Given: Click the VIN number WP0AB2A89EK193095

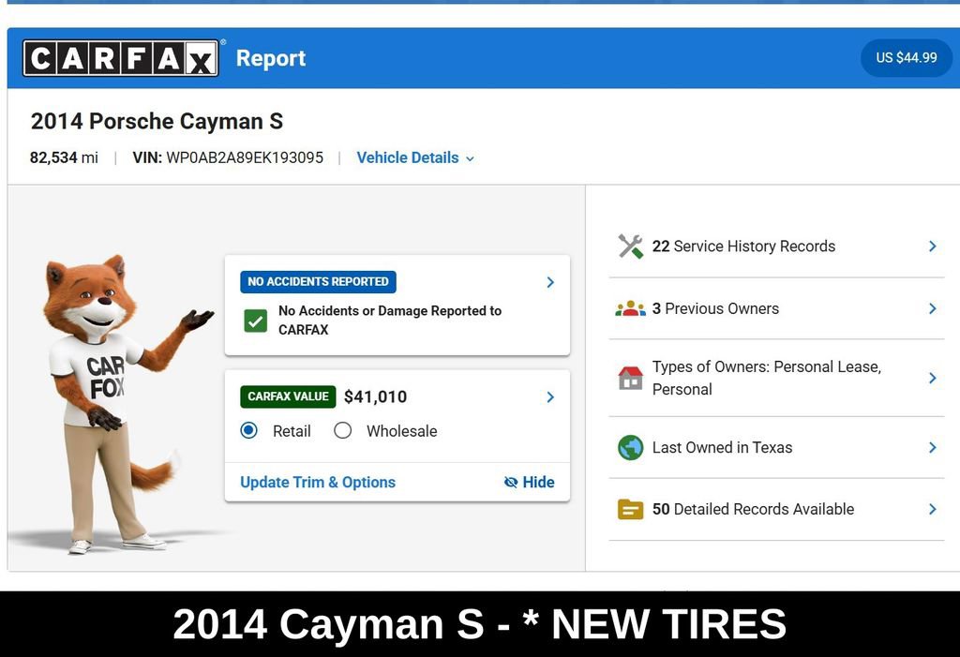Looking at the screenshot, I should 245,158.
